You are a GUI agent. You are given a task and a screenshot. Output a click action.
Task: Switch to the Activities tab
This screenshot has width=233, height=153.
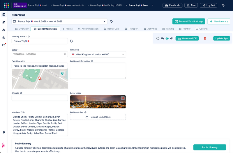[x=150, y=29]
